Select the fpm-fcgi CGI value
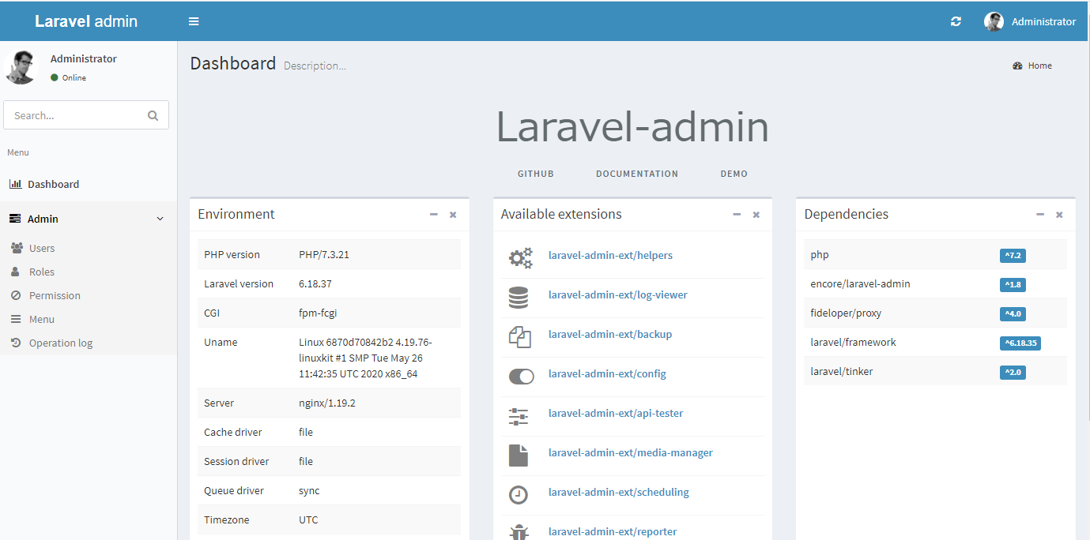Image resolution: width=1090 pixels, height=540 pixels. (318, 313)
